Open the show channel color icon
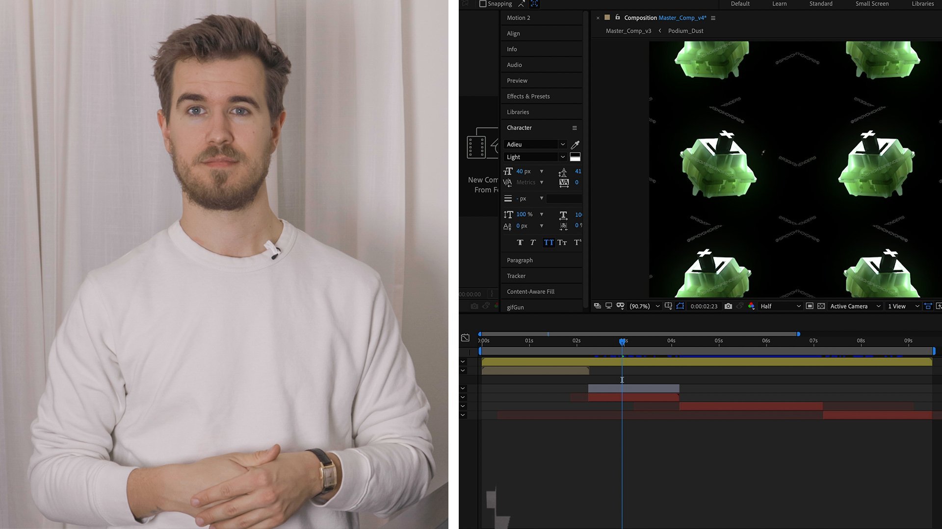Viewport: 942px width, 529px height. (x=751, y=306)
